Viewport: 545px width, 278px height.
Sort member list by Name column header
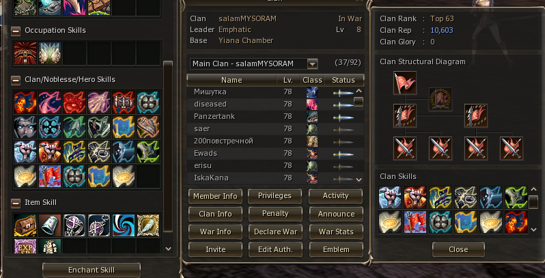tap(232, 80)
